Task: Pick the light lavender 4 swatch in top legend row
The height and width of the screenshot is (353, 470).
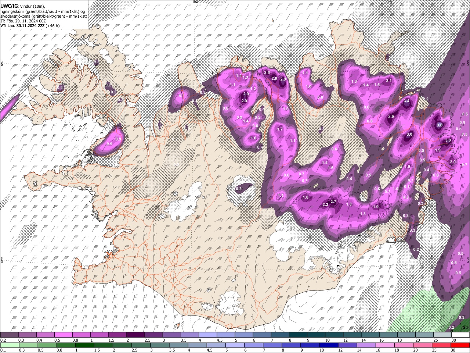Action: pos(208,335)
